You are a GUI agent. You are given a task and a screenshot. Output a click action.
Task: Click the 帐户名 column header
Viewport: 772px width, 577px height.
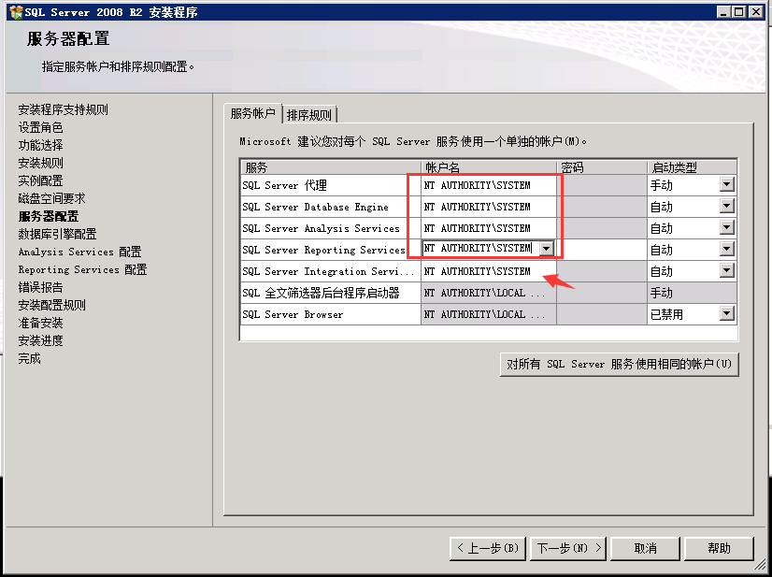pos(489,167)
